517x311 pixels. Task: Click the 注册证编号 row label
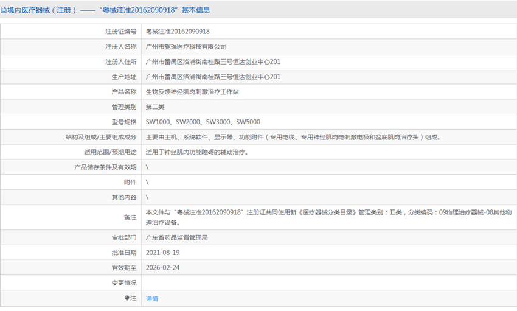[120, 32]
